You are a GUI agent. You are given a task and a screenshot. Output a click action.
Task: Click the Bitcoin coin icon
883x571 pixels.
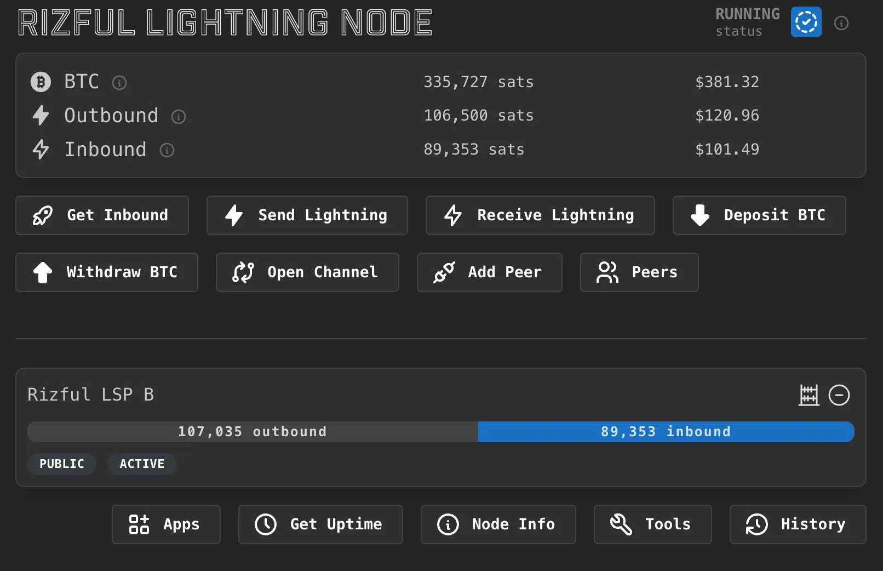41,82
